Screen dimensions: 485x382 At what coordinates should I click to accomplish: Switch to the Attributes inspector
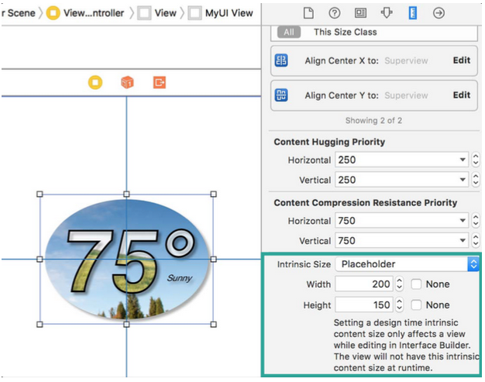(387, 13)
